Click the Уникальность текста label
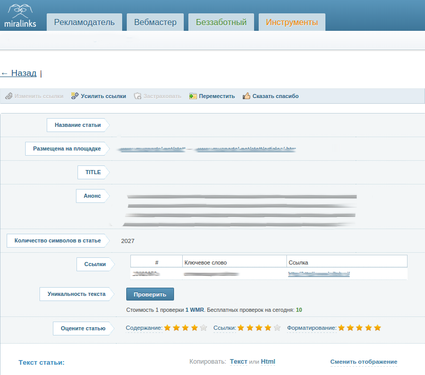The height and width of the screenshot is (375, 425). 76,294
